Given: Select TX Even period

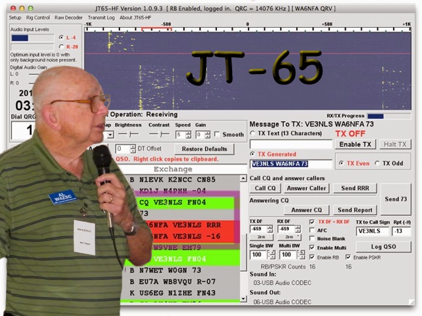Looking at the screenshot, I should tap(342, 163).
